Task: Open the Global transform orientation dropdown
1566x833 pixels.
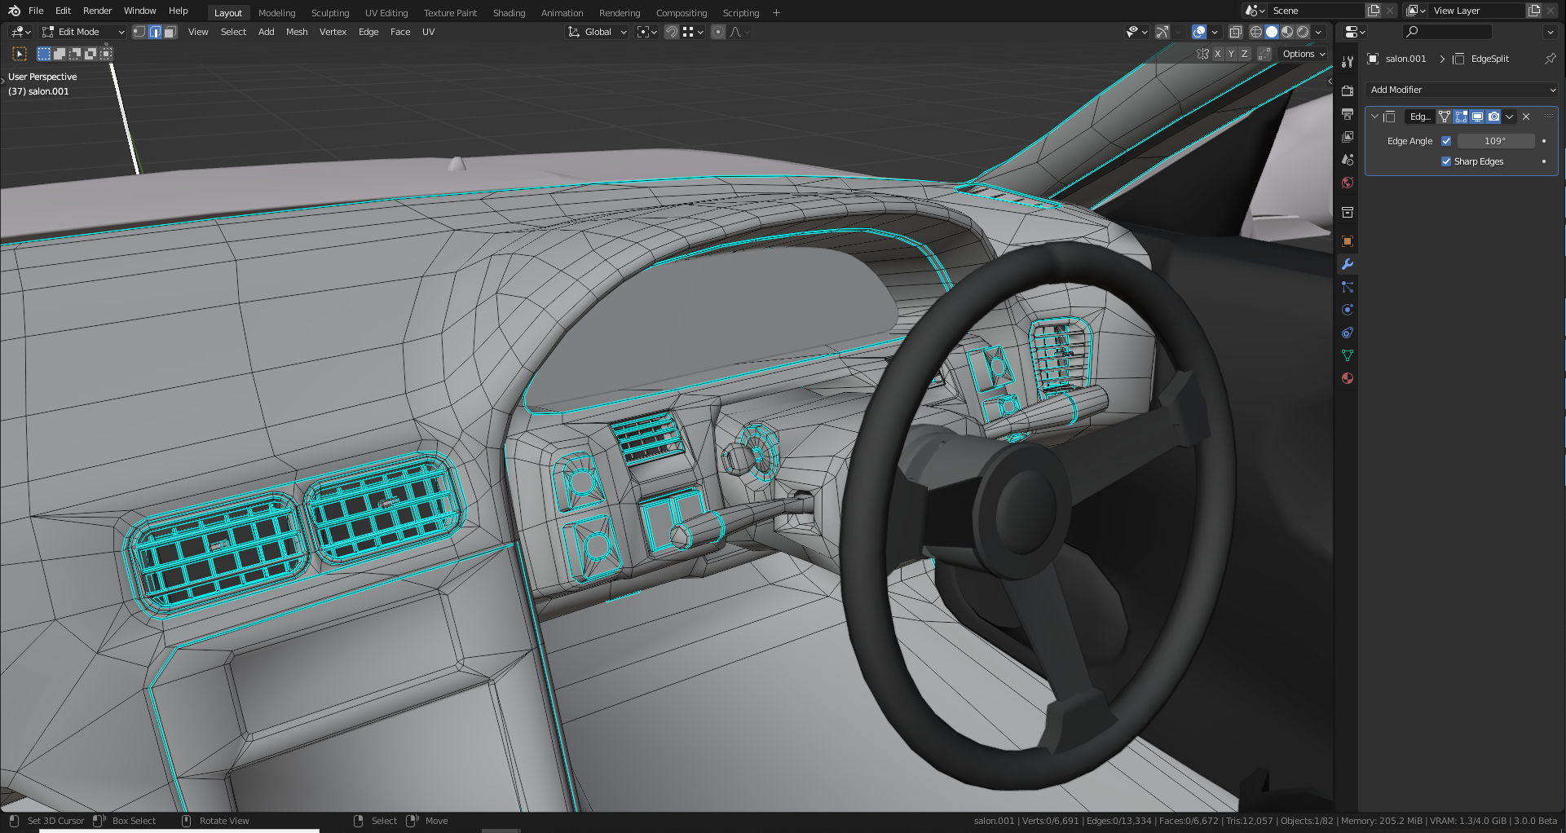Action: point(598,32)
